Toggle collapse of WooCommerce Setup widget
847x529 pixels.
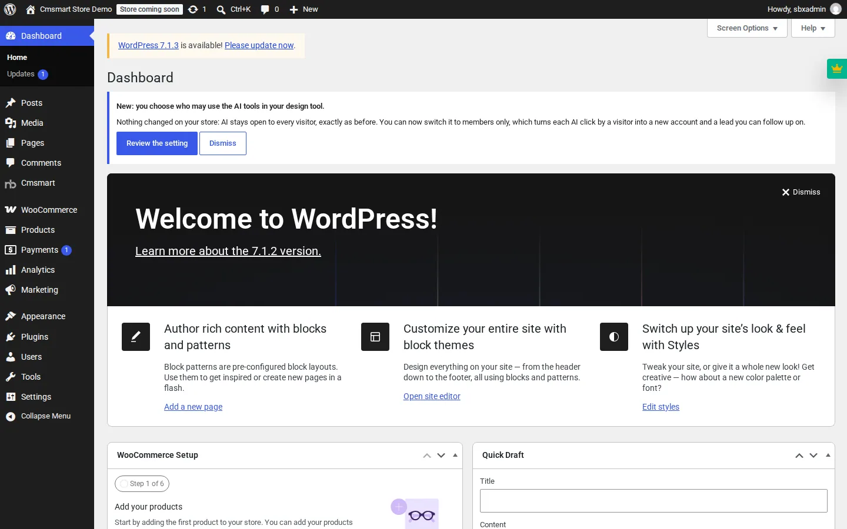click(x=455, y=456)
